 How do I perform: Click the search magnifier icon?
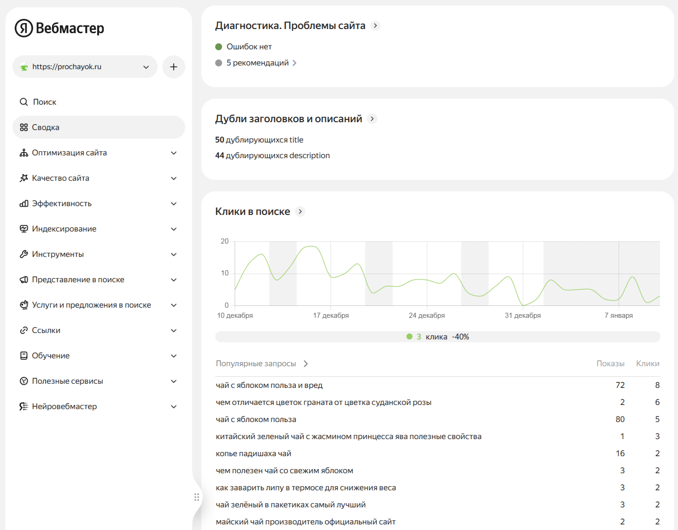pyautogui.click(x=24, y=102)
